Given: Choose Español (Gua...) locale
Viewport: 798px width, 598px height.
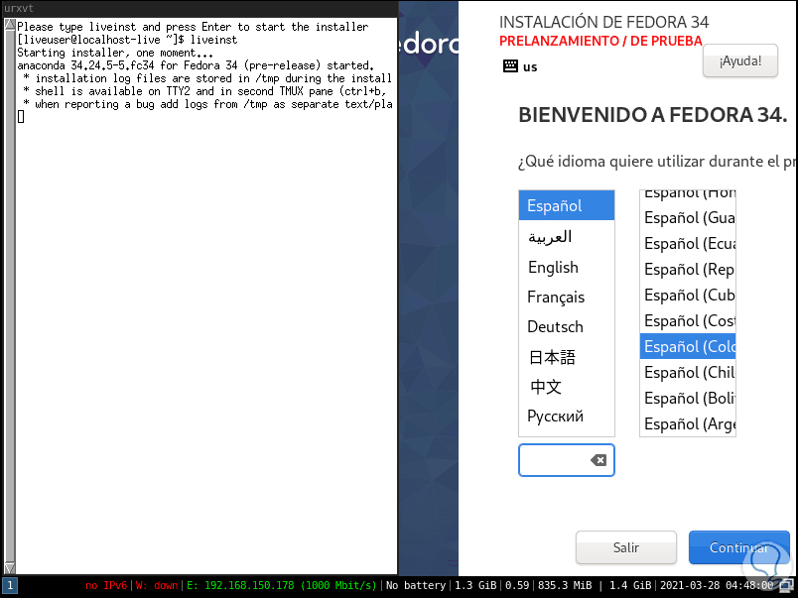Looking at the screenshot, I should (688, 217).
